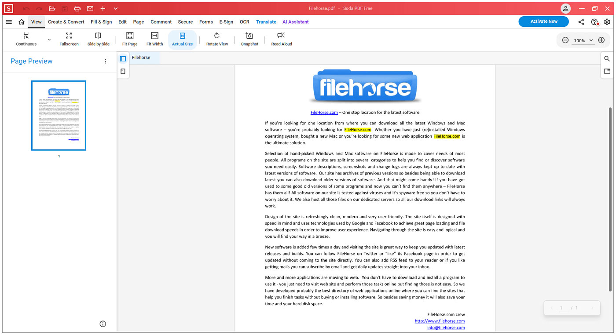
Task: Click the filehorse logo image in document
Action: (x=365, y=87)
